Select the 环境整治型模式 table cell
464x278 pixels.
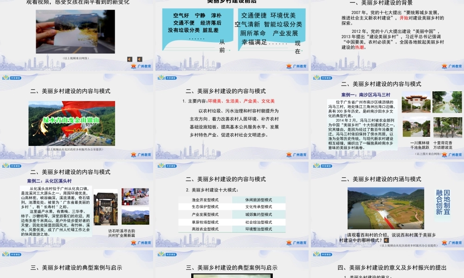tap(259, 229)
